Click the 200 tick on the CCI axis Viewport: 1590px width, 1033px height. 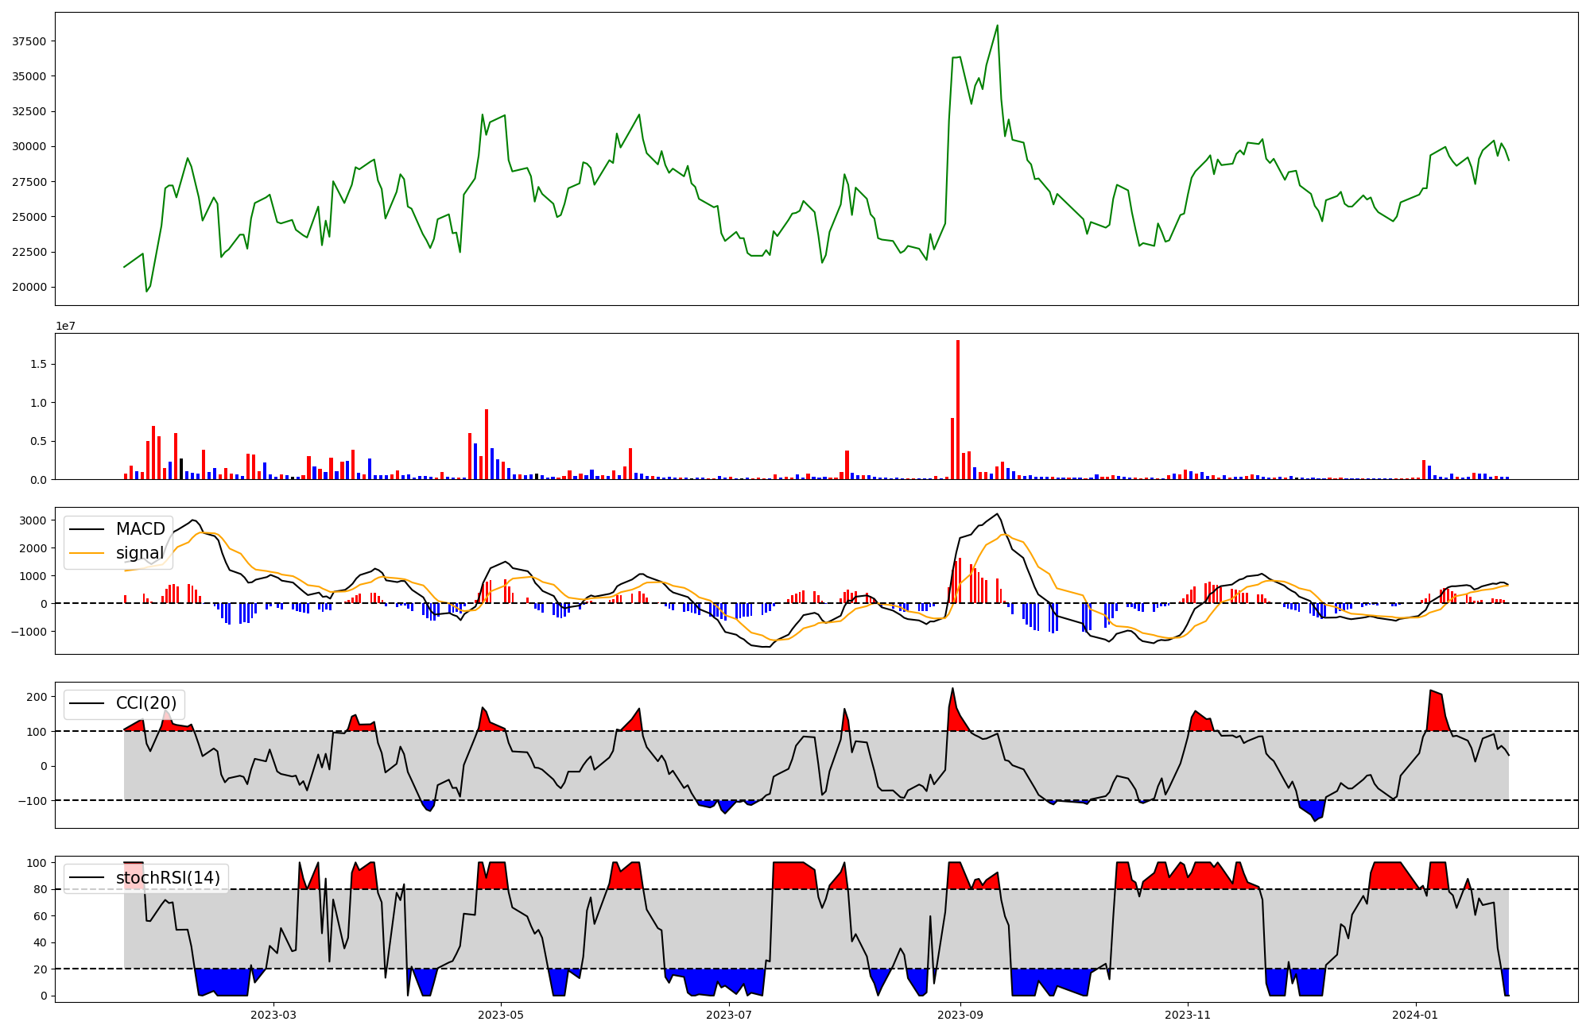37,697
